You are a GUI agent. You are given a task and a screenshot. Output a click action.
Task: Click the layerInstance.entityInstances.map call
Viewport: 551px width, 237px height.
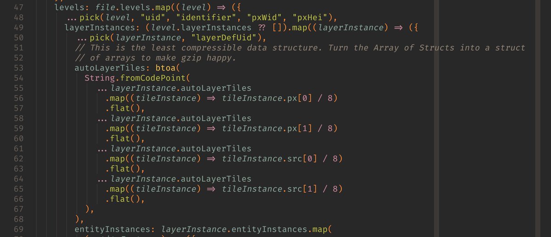click(244, 229)
